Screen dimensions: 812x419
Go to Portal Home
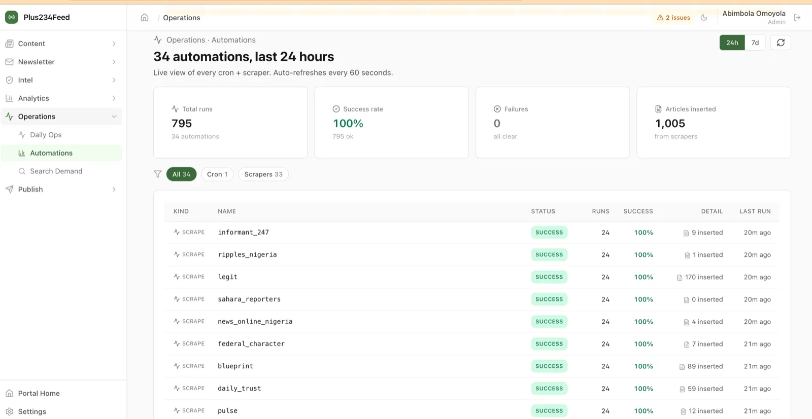[39, 393]
